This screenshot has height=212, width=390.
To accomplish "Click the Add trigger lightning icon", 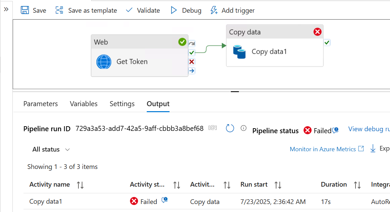I will pos(214,10).
